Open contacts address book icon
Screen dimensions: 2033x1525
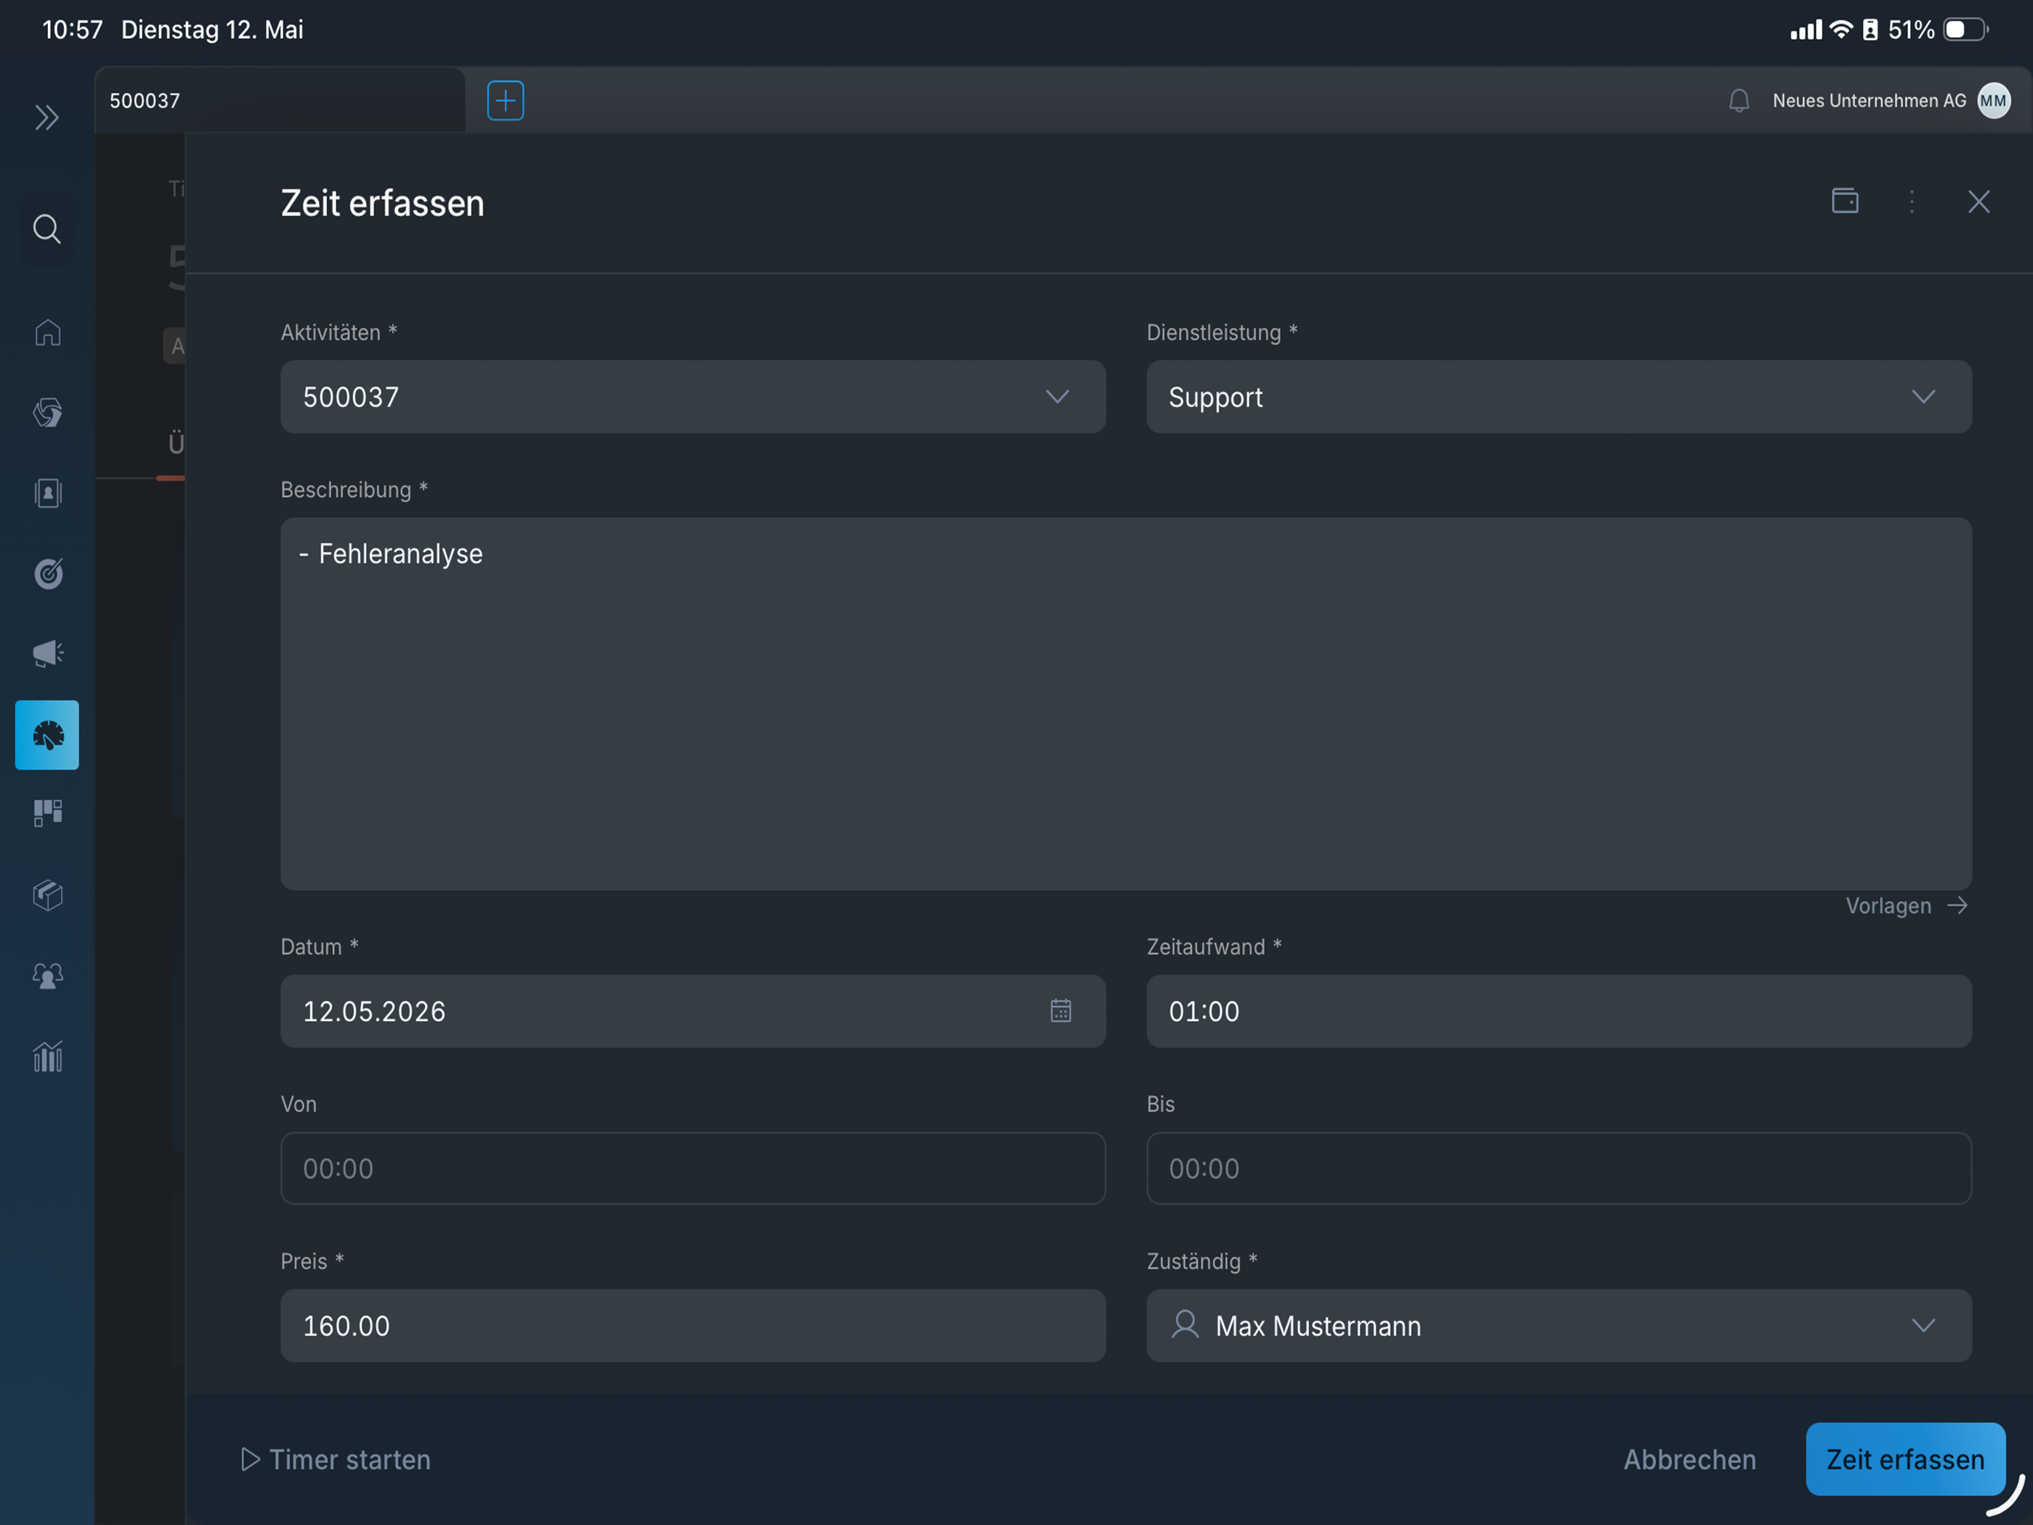pos(48,493)
